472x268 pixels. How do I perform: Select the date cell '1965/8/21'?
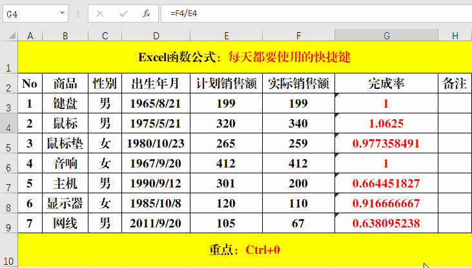pyautogui.click(x=156, y=103)
